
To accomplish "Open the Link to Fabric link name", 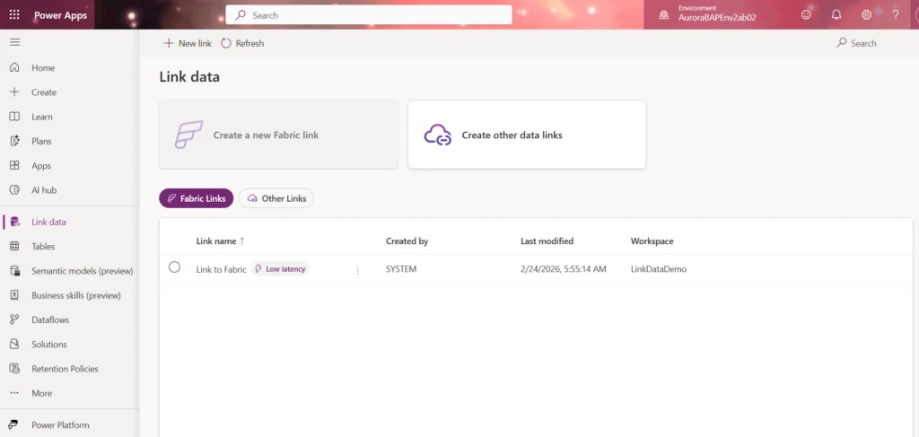I will click(221, 269).
